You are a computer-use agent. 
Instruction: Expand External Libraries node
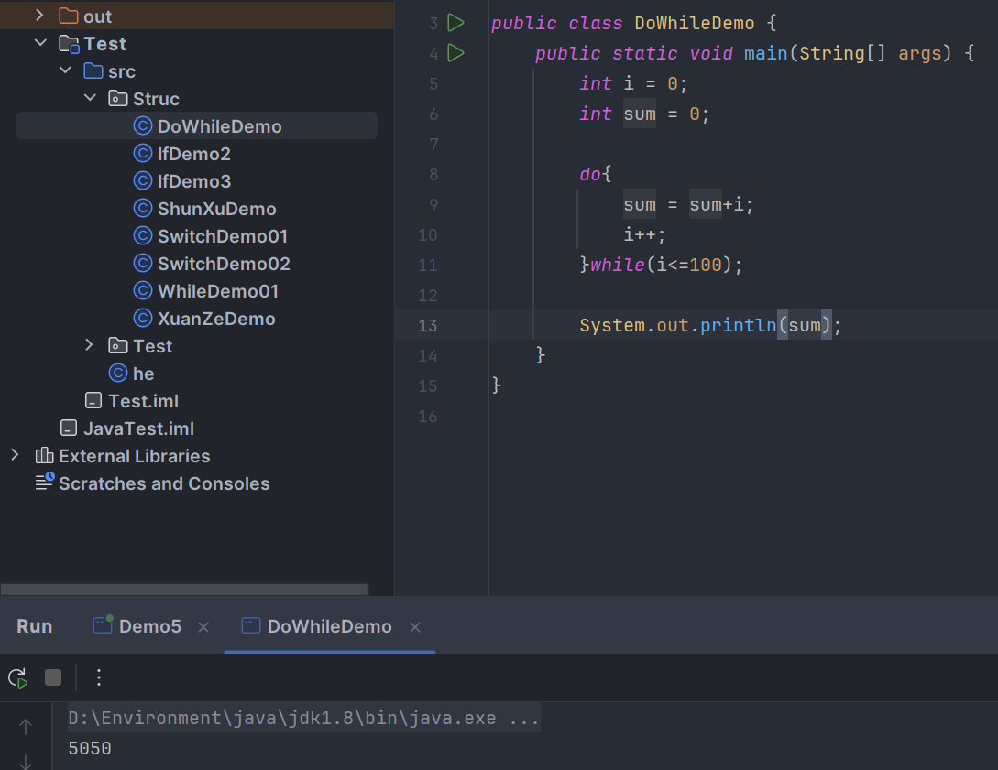pos(15,455)
